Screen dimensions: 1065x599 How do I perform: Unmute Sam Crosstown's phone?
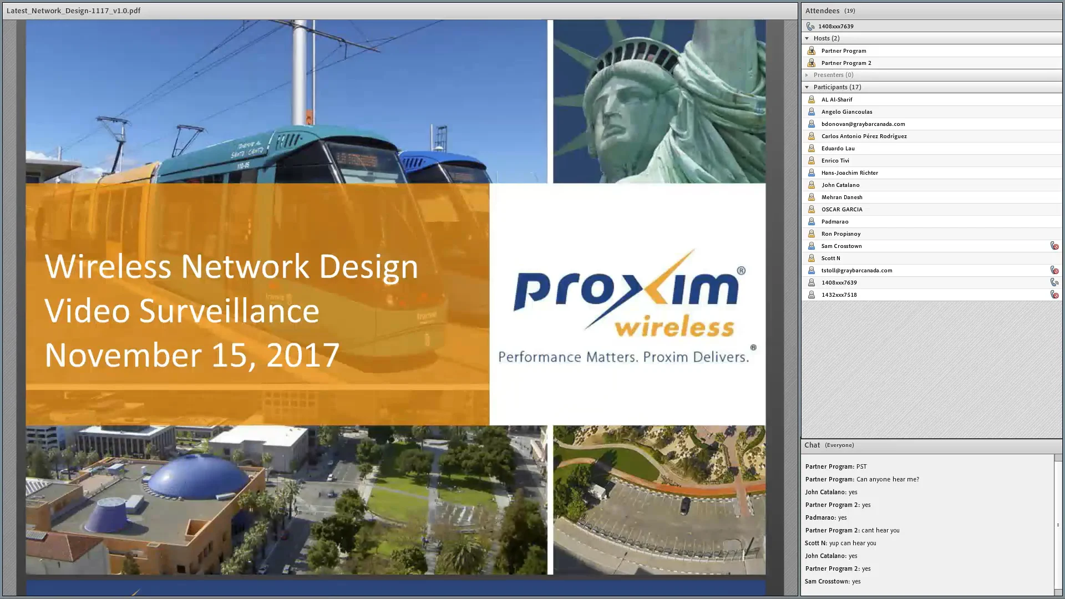(1054, 246)
